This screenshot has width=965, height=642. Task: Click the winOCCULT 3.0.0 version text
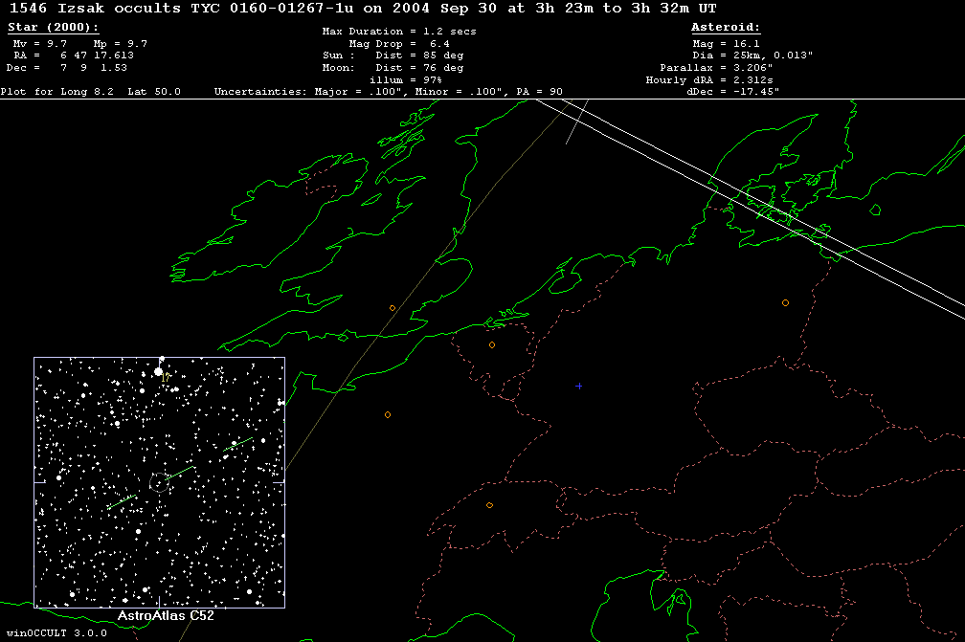pos(55,633)
